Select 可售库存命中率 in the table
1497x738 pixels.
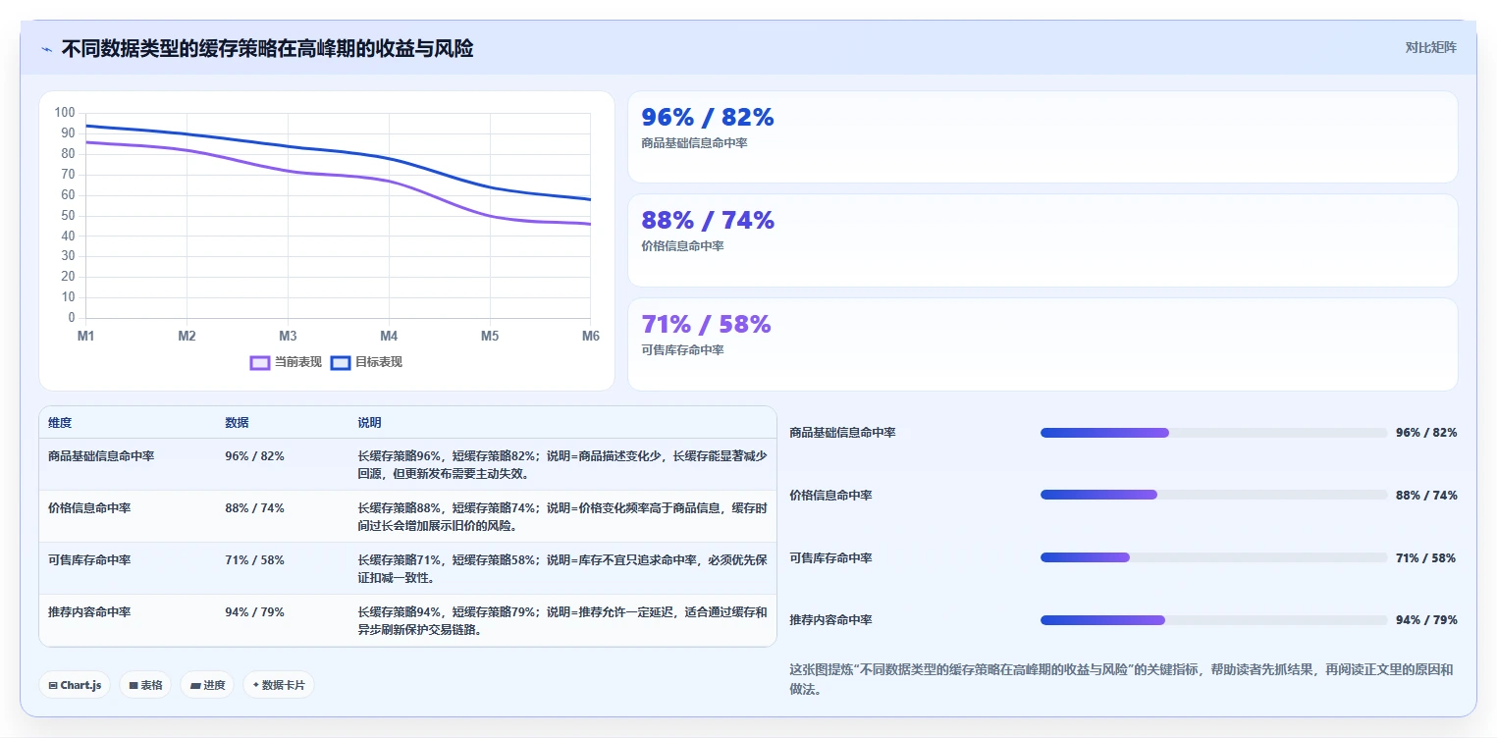(89, 560)
